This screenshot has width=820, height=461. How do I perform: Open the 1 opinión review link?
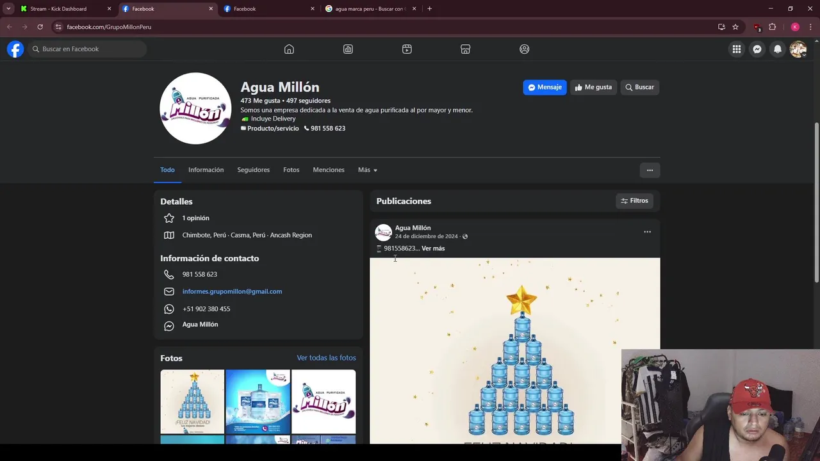tap(195, 218)
